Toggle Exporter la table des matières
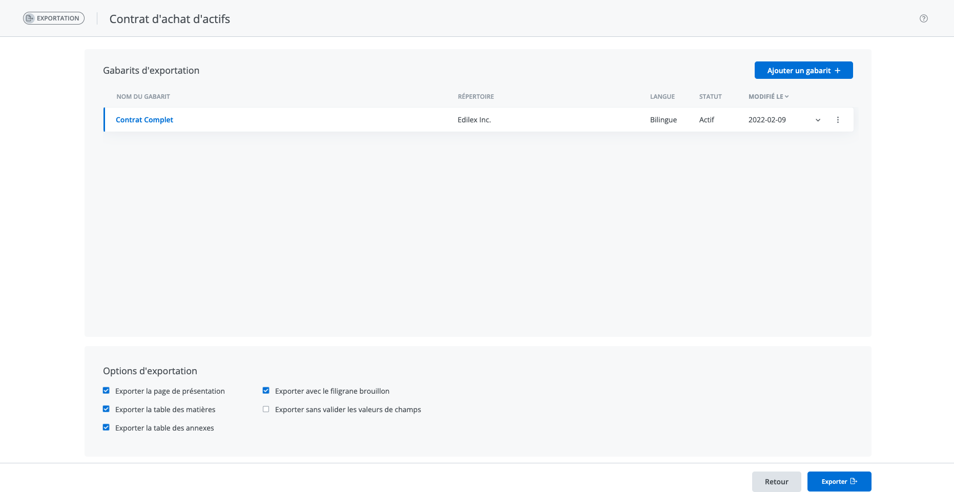The image size is (954, 492). [106, 409]
